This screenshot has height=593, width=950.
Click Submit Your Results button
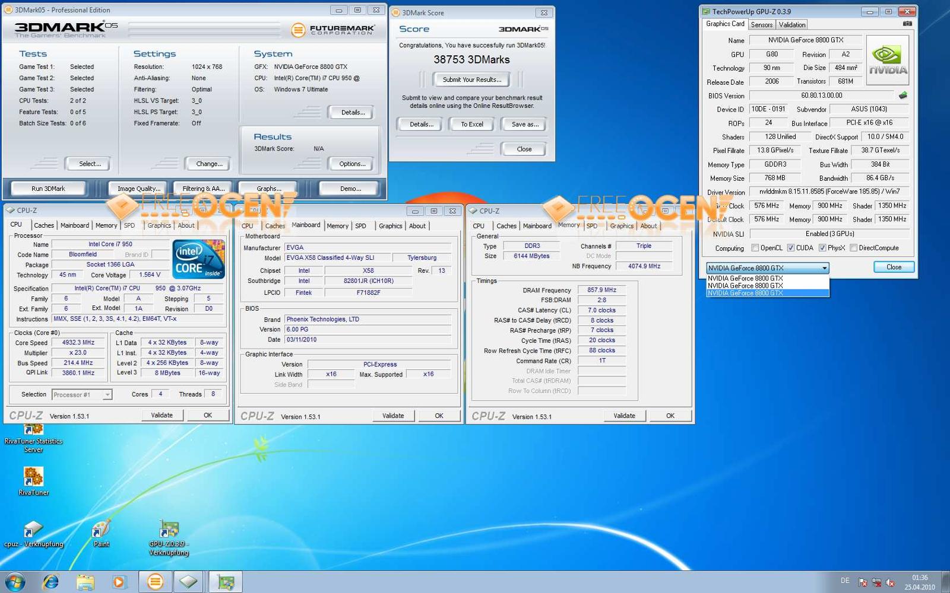click(x=472, y=79)
